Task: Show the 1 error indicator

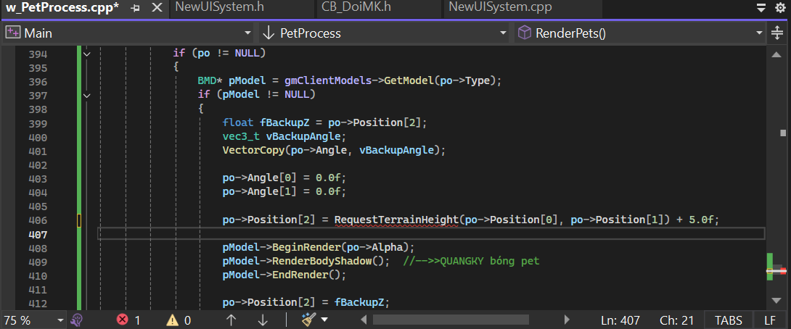Action: (128, 320)
